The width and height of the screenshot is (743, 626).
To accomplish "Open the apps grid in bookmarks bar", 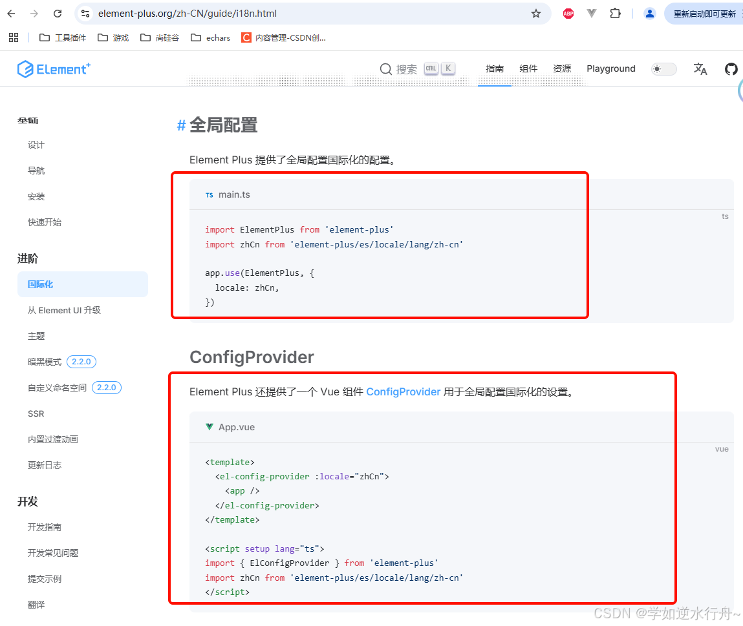I will coord(14,37).
